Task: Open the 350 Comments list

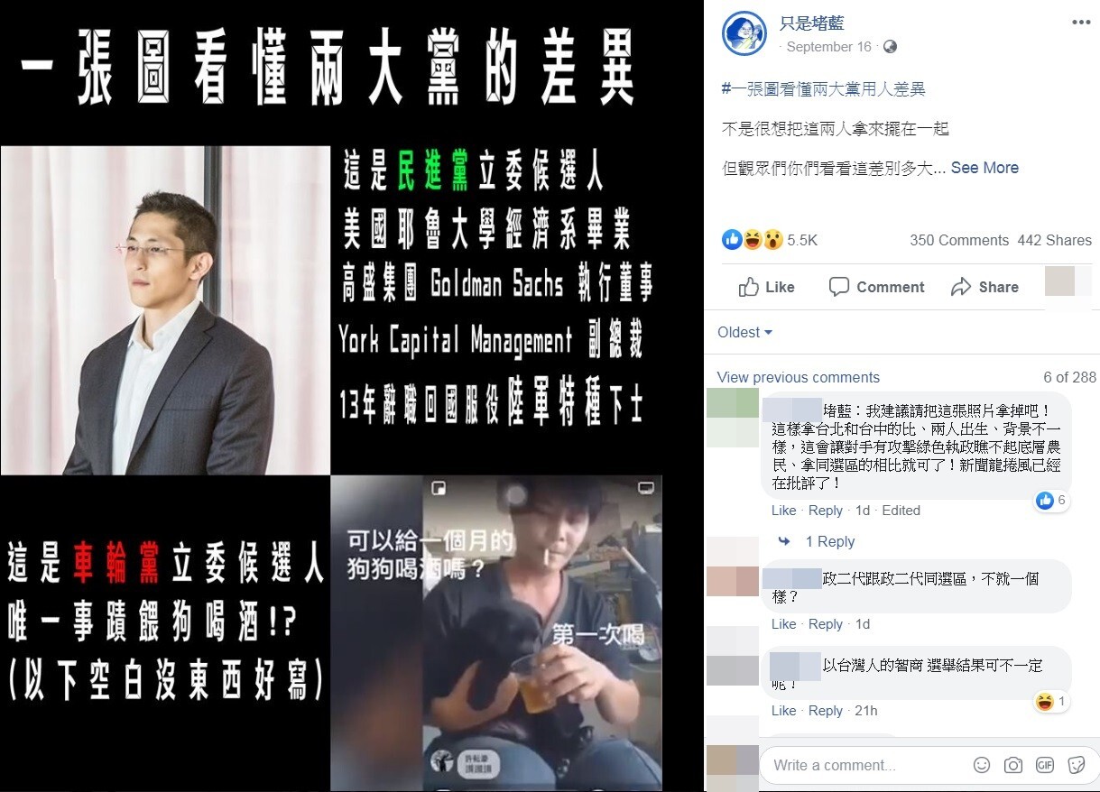Action: point(959,240)
